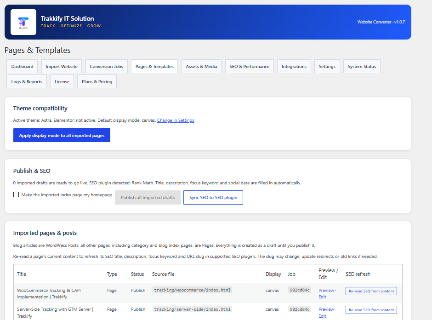Click the SEO refresh column header
Viewport: 432px width, 320px height.
tap(358, 274)
